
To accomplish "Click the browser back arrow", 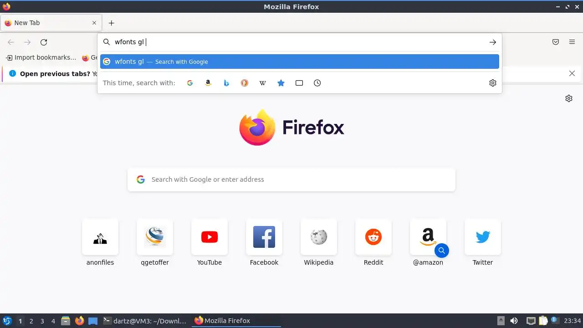I will point(11,42).
